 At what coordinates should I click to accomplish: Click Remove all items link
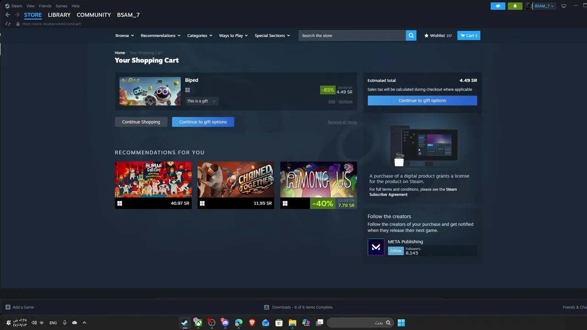click(342, 122)
